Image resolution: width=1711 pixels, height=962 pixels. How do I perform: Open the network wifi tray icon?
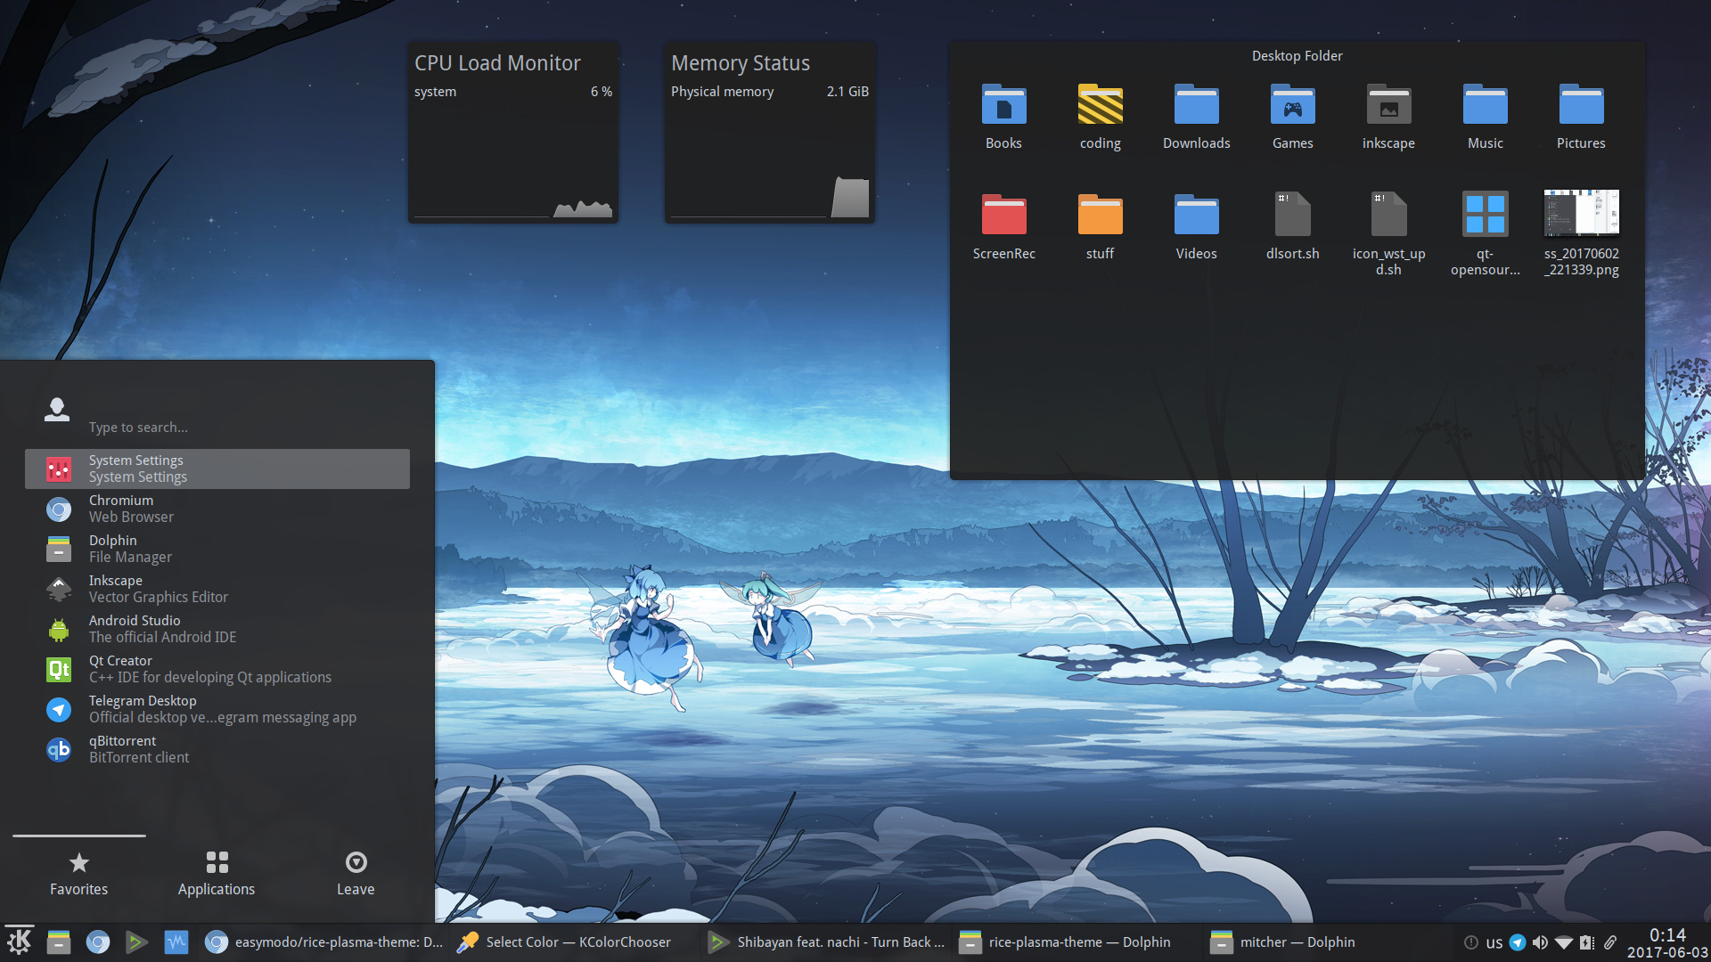tap(1564, 942)
